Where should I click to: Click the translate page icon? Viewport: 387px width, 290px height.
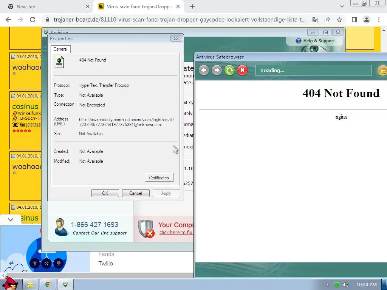pyautogui.click(x=315, y=20)
